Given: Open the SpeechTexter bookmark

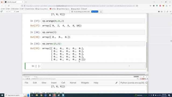Looking at the screenshot, I should (63, 9).
